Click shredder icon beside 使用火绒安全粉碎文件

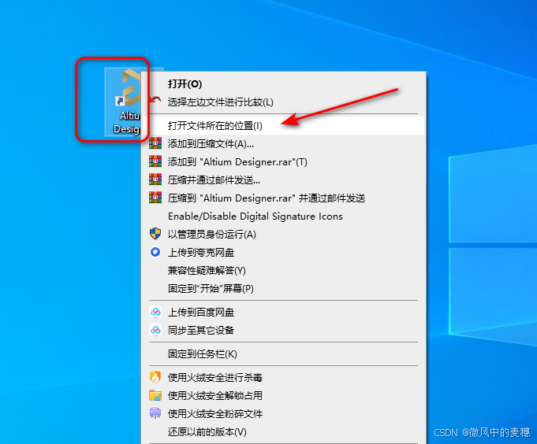pyautogui.click(x=155, y=413)
